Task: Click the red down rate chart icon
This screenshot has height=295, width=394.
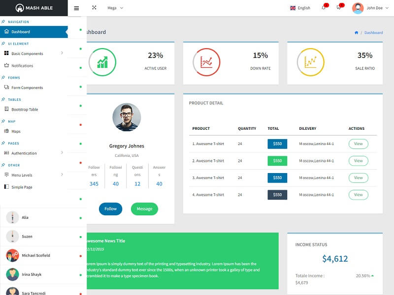Action: 206,62
